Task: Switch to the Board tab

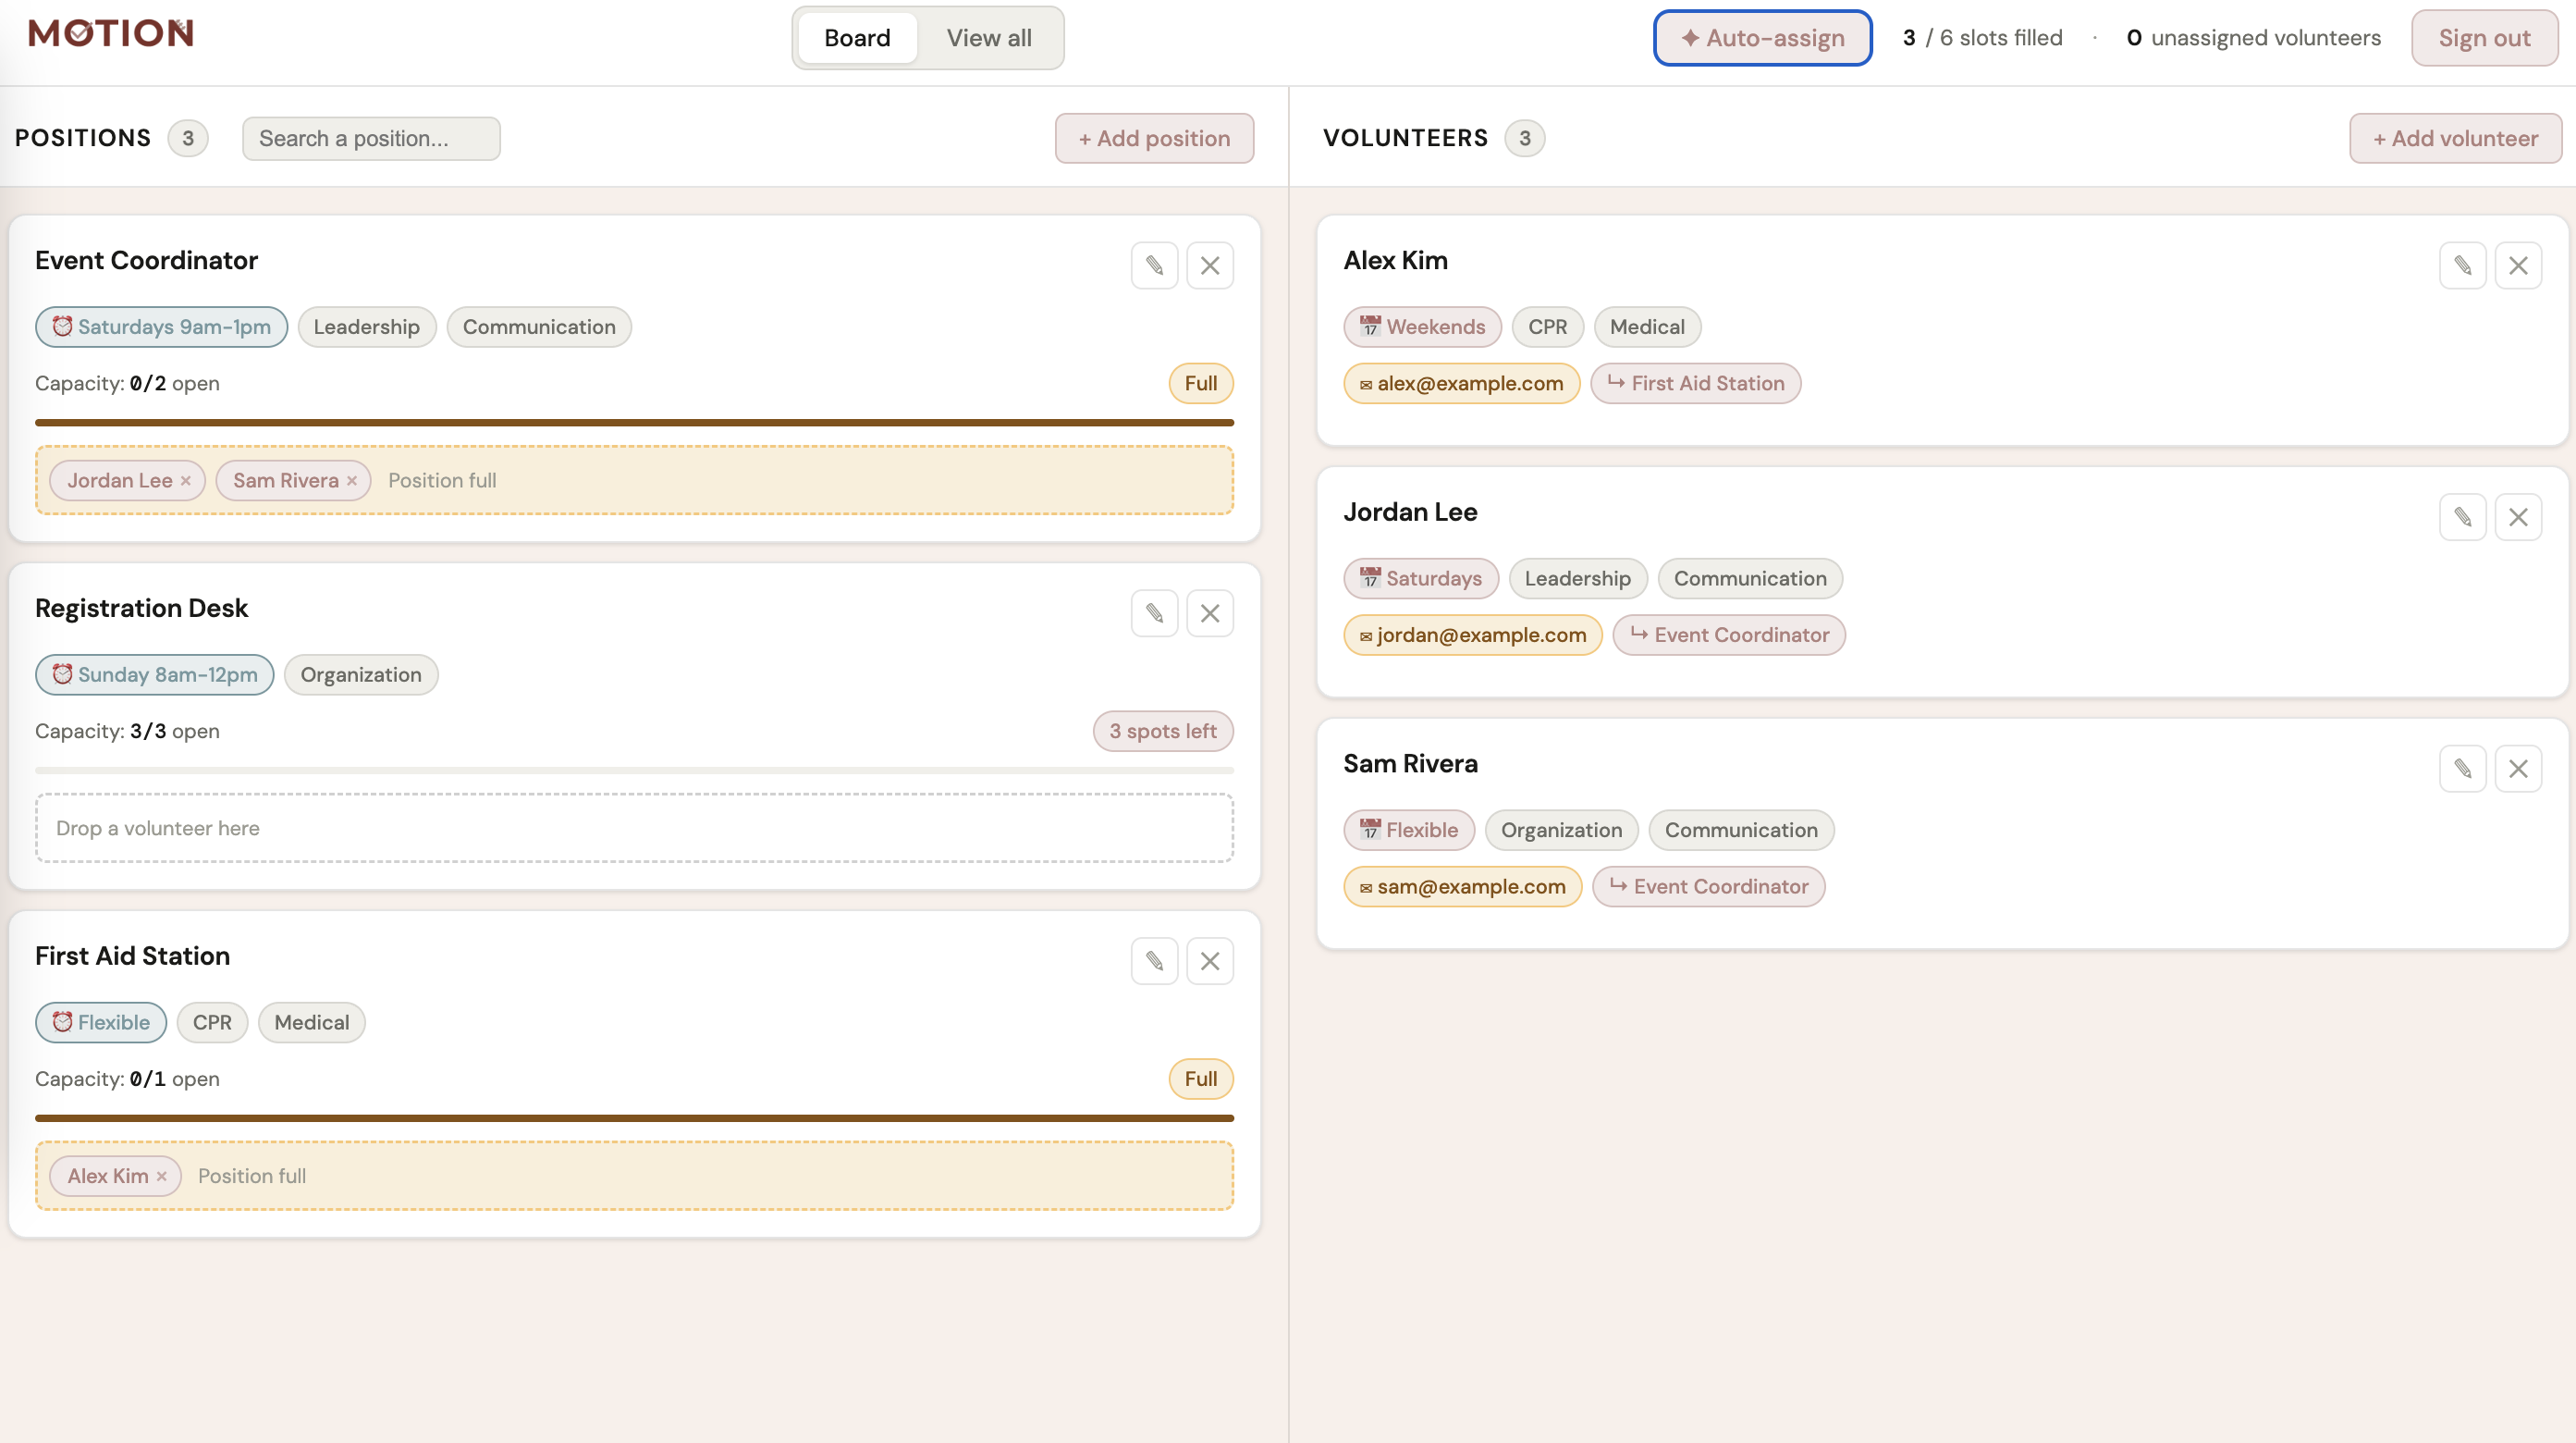Action: tap(857, 38)
